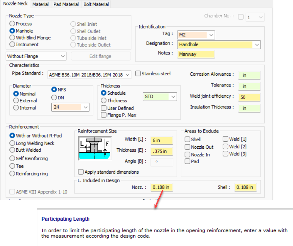Choose DN diameter unit
This screenshot has width=293, height=246.
point(58,98)
